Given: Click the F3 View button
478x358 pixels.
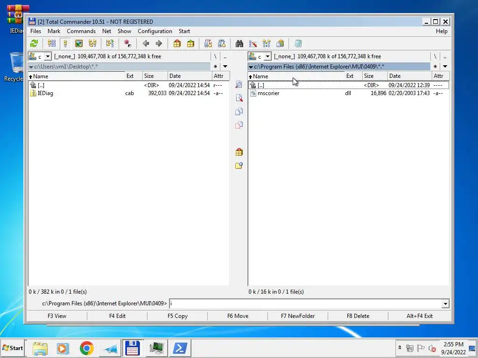Looking at the screenshot, I should (x=57, y=316).
